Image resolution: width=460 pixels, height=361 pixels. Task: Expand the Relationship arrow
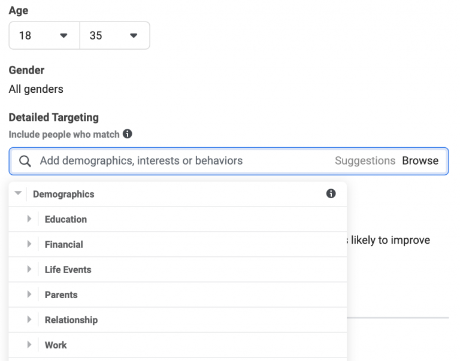29,320
